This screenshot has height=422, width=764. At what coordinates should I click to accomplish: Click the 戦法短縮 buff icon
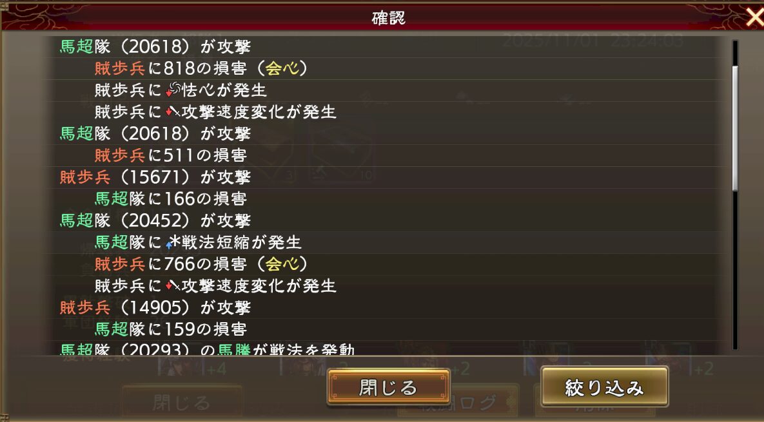coord(173,242)
